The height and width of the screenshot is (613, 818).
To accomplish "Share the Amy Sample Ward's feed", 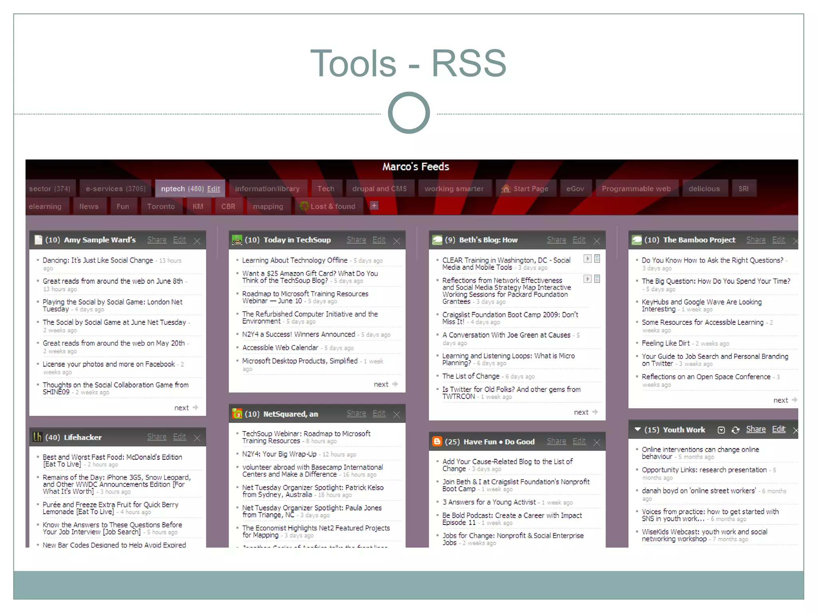I will [x=157, y=240].
